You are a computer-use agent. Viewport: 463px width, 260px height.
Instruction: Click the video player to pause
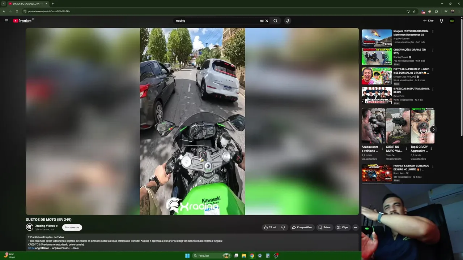point(192,121)
